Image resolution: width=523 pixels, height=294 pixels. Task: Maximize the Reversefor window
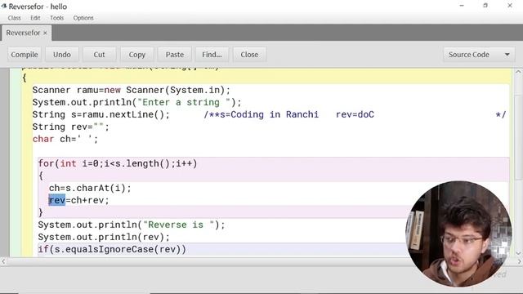[x=485, y=6]
